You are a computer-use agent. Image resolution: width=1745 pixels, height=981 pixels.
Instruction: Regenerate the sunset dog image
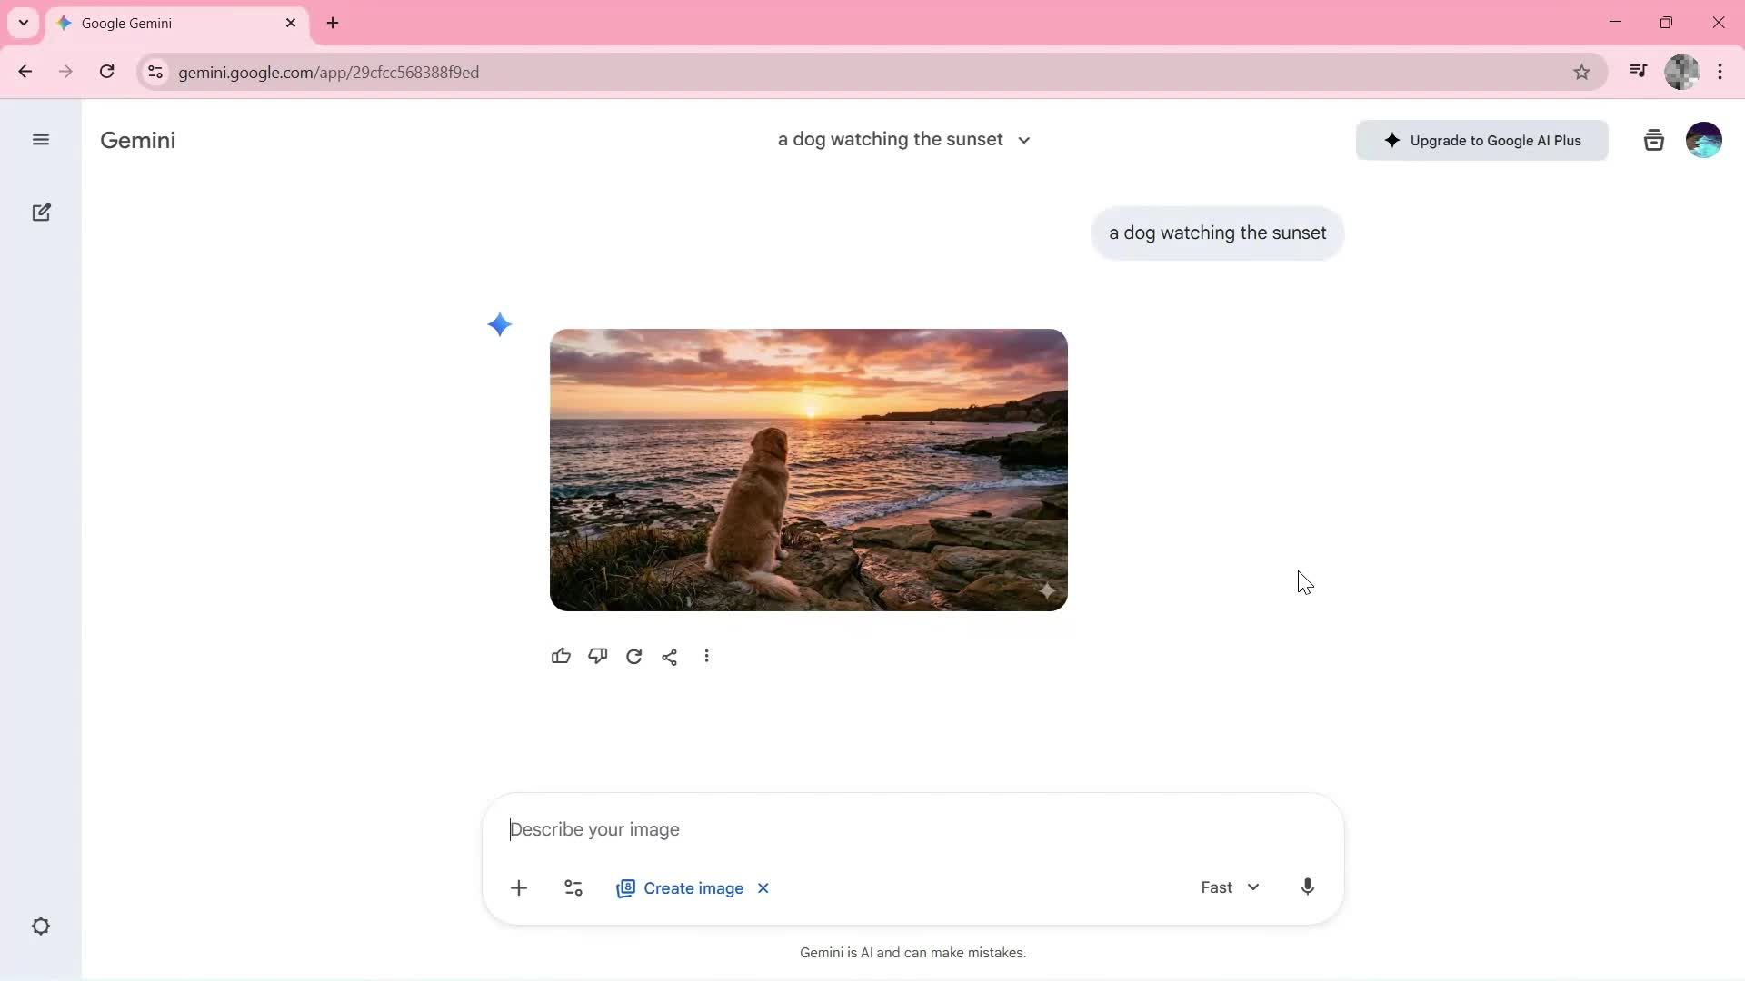click(x=633, y=656)
